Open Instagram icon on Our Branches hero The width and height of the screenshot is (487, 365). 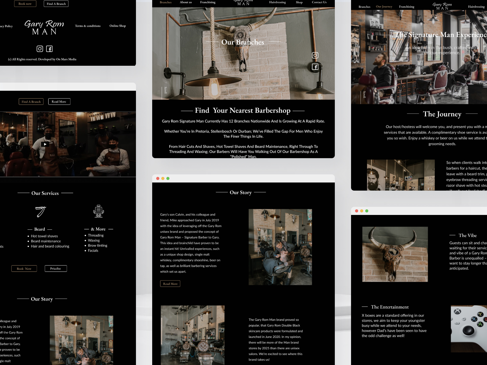pyautogui.click(x=315, y=55)
